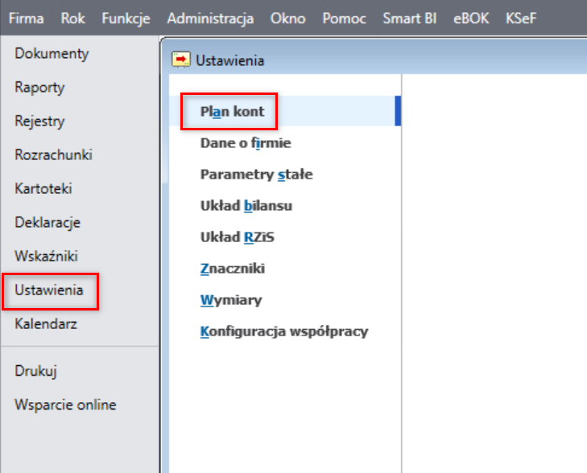Open Konfiguracja współpracy option
The width and height of the screenshot is (587, 473).
click(283, 331)
